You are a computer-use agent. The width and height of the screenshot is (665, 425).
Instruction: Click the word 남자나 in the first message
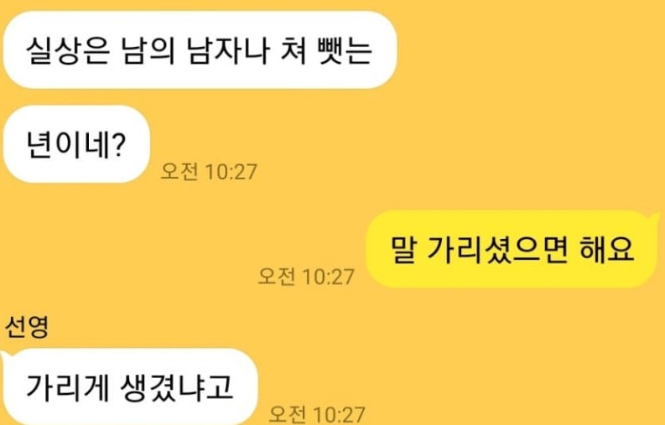(x=229, y=50)
